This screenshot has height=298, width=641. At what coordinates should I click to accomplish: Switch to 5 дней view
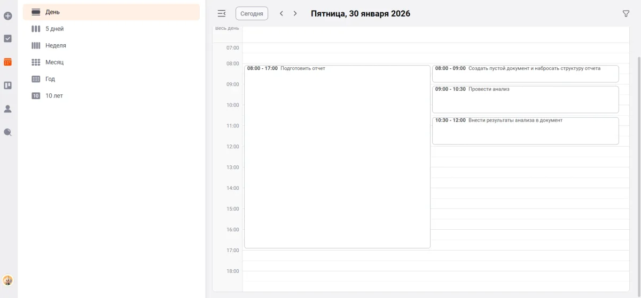tap(54, 29)
